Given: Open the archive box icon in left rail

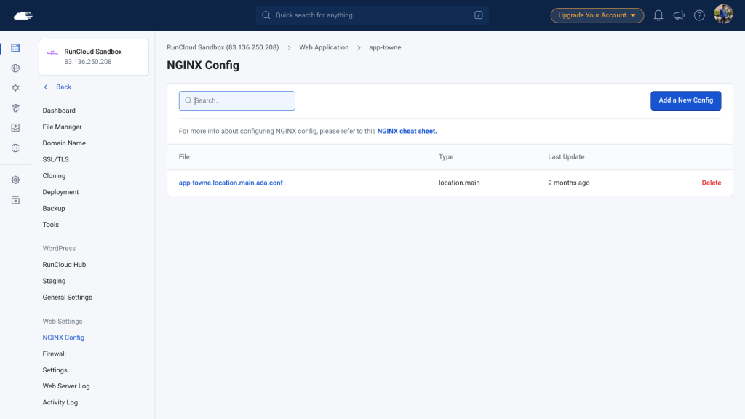Looking at the screenshot, I should click(15, 200).
